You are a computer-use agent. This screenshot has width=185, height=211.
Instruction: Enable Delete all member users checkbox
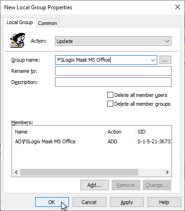[x=110, y=95]
